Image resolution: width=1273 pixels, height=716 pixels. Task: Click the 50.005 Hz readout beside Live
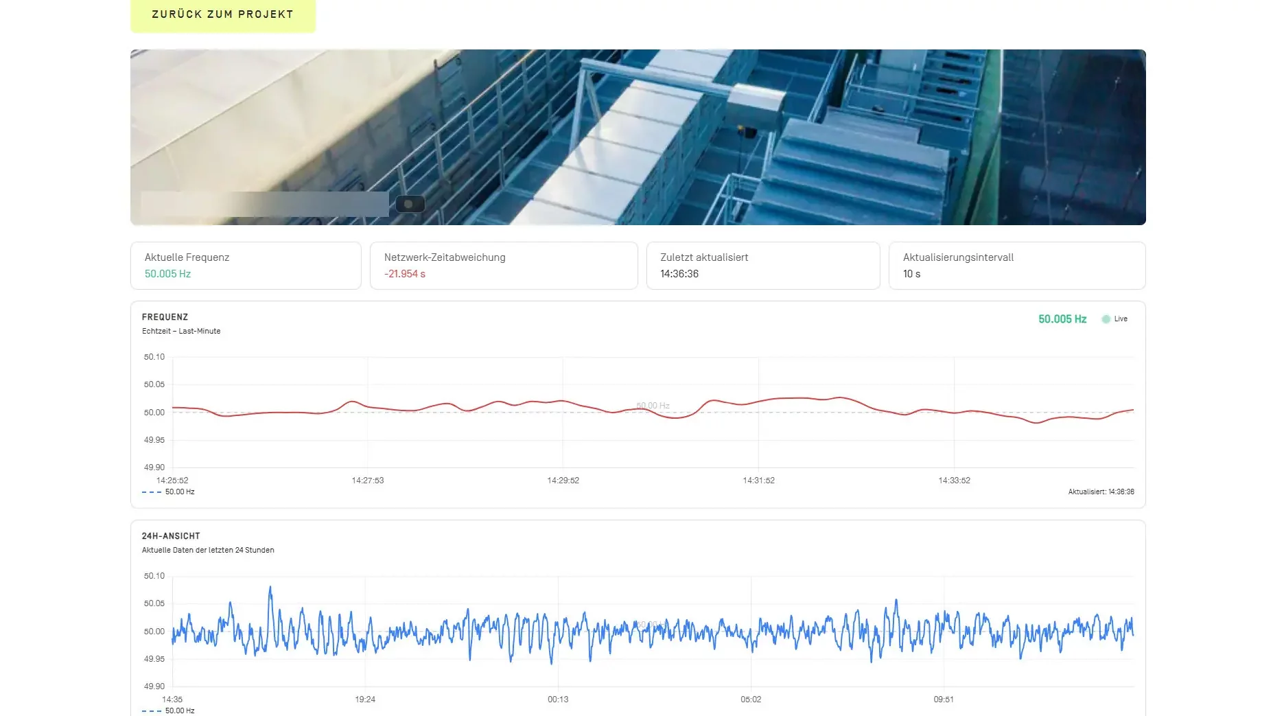pos(1062,319)
